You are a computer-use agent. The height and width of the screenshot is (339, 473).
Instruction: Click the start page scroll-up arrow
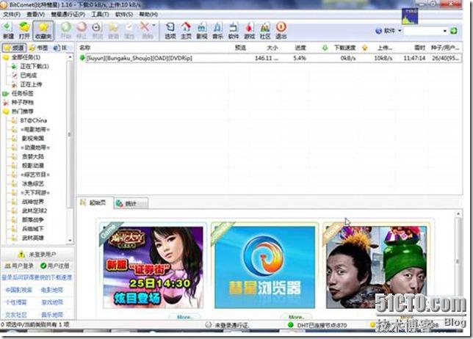(x=458, y=214)
